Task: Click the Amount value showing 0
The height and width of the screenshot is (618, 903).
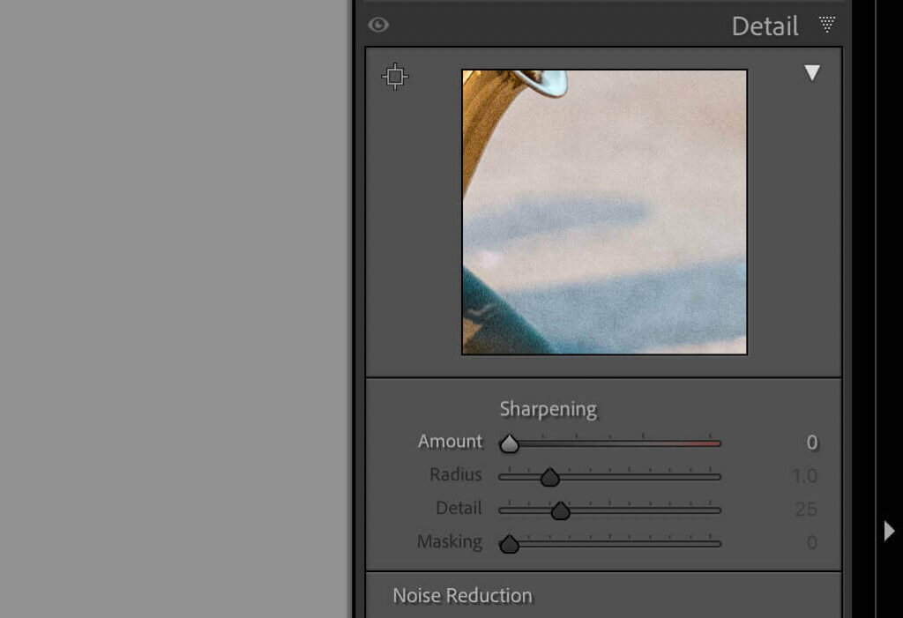Action: [810, 442]
